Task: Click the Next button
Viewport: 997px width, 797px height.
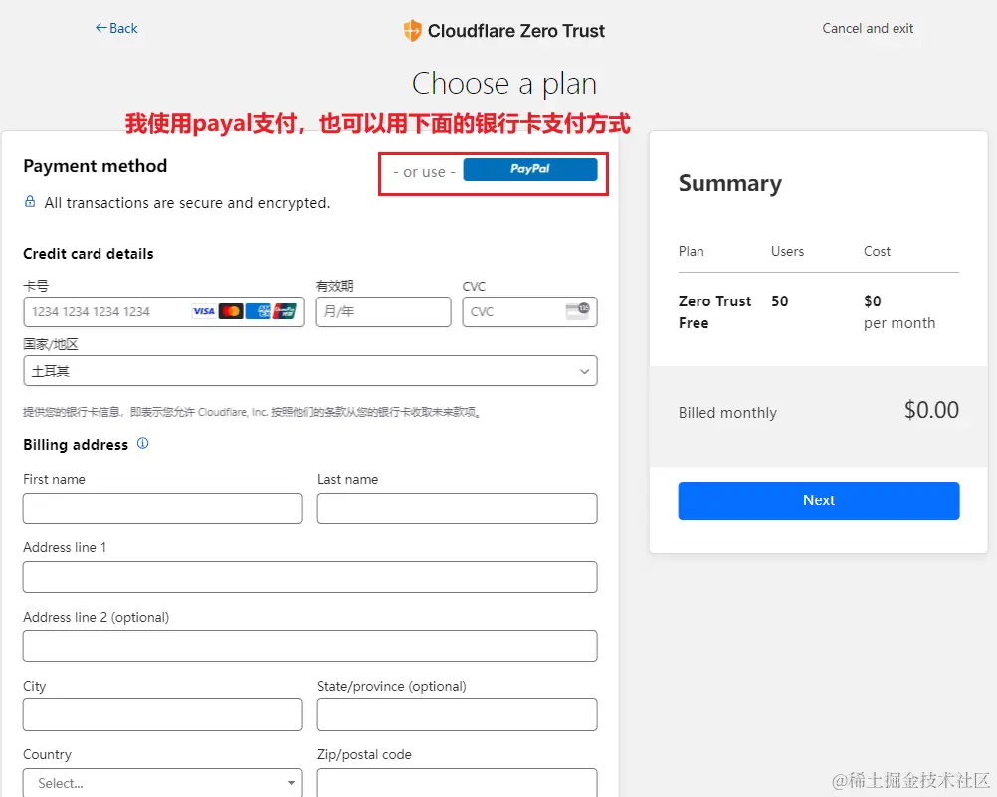Action: (x=818, y=500)
